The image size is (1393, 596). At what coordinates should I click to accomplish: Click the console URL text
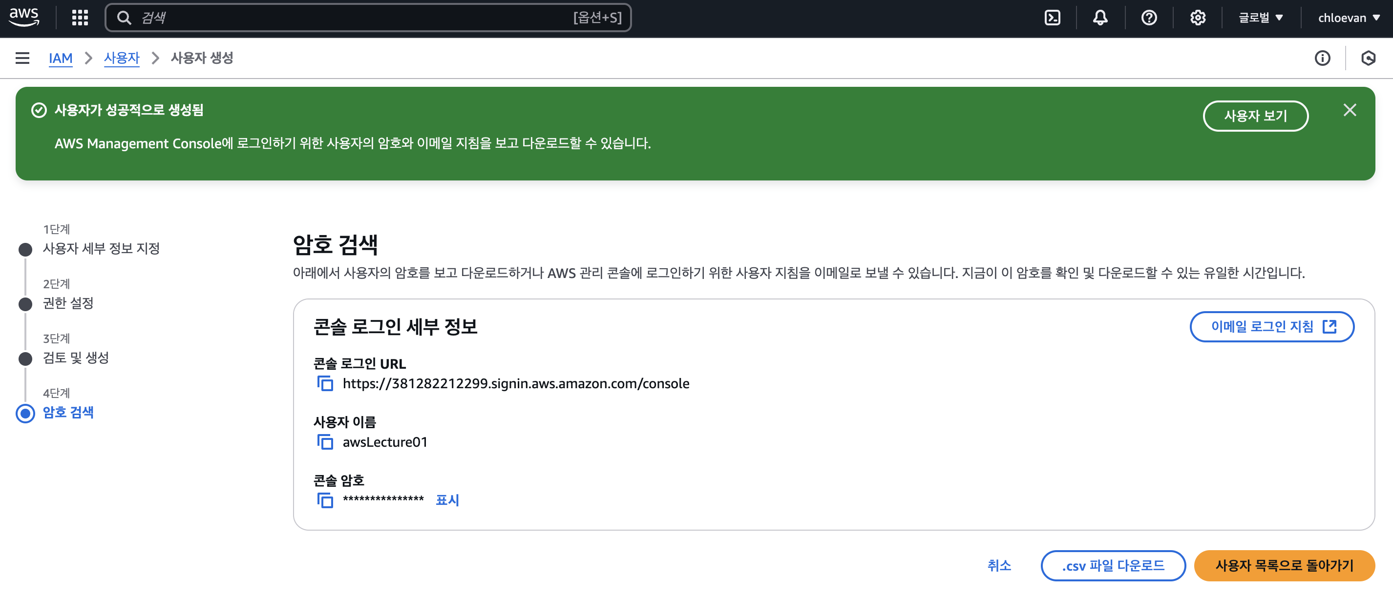point(516,383)
